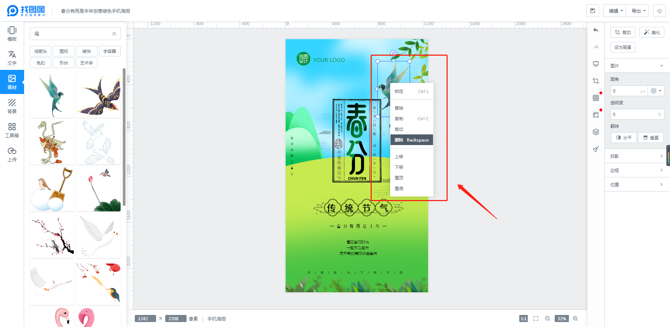Image resolution: width=670 pixels, height=327 pixels.
Task: Click the power icon at top right
Action: [x=659, y=11]
